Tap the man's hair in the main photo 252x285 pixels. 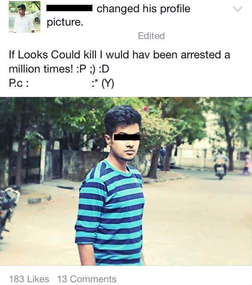tap(122, 118)
